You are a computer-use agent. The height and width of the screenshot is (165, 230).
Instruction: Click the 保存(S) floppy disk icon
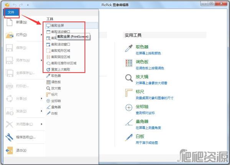pos(9,48)
